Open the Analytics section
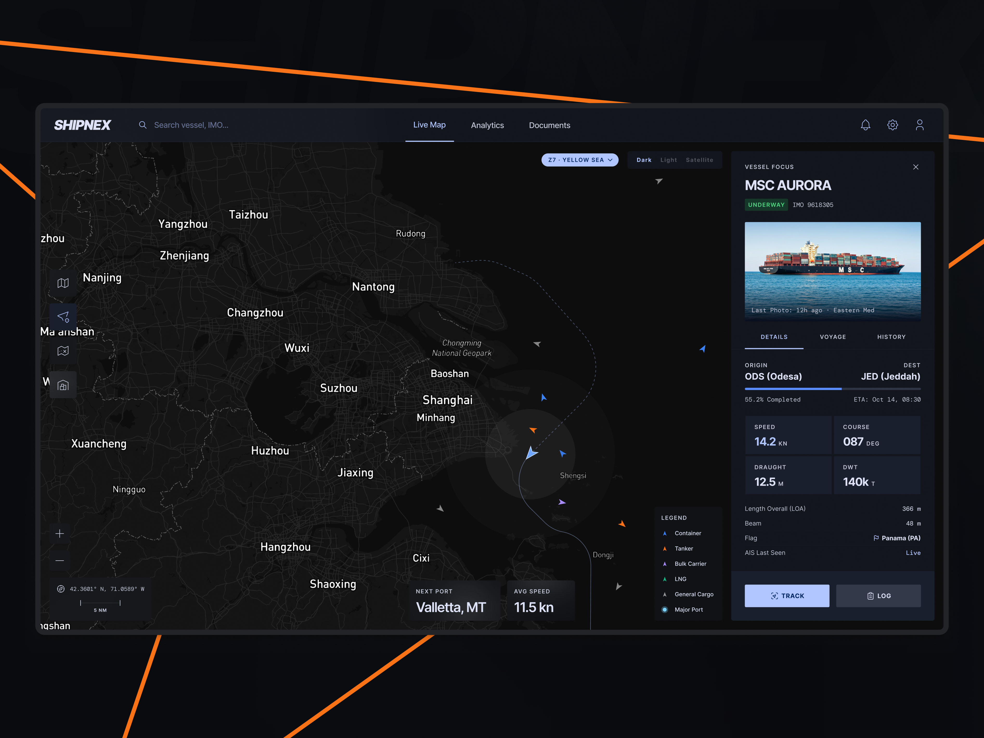The width and height of the screenshot is (984, 738). coord(488,125)
